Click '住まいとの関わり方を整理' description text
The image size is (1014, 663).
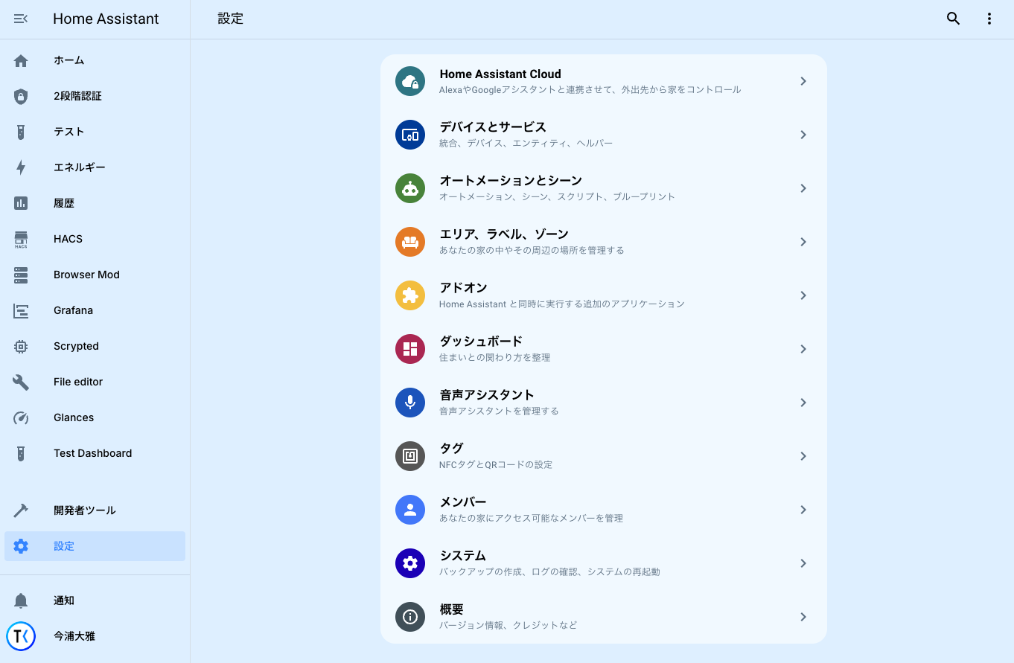point(494,358)
